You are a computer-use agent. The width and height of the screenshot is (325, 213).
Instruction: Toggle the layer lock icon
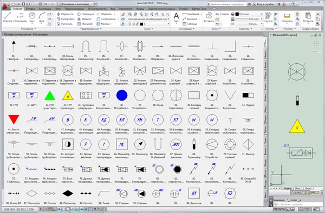click(x=138, y=24)
